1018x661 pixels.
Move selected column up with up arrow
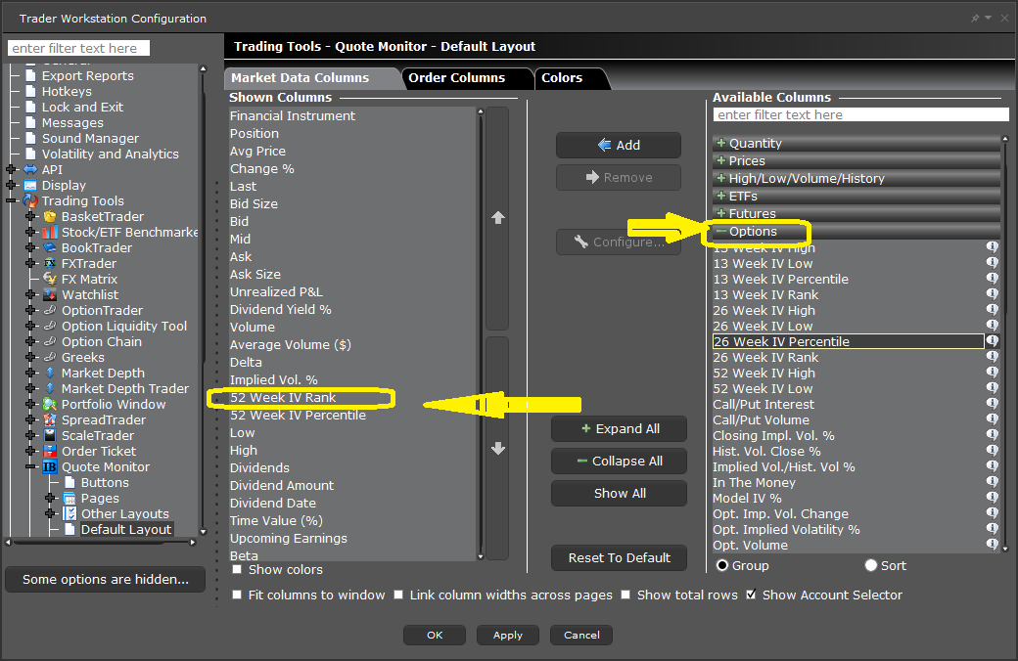(498, 218)
